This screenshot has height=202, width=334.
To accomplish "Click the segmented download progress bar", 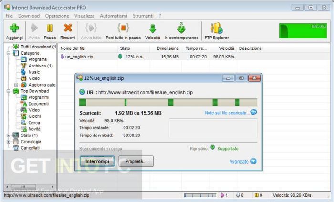I will click(x=168, y=102).
